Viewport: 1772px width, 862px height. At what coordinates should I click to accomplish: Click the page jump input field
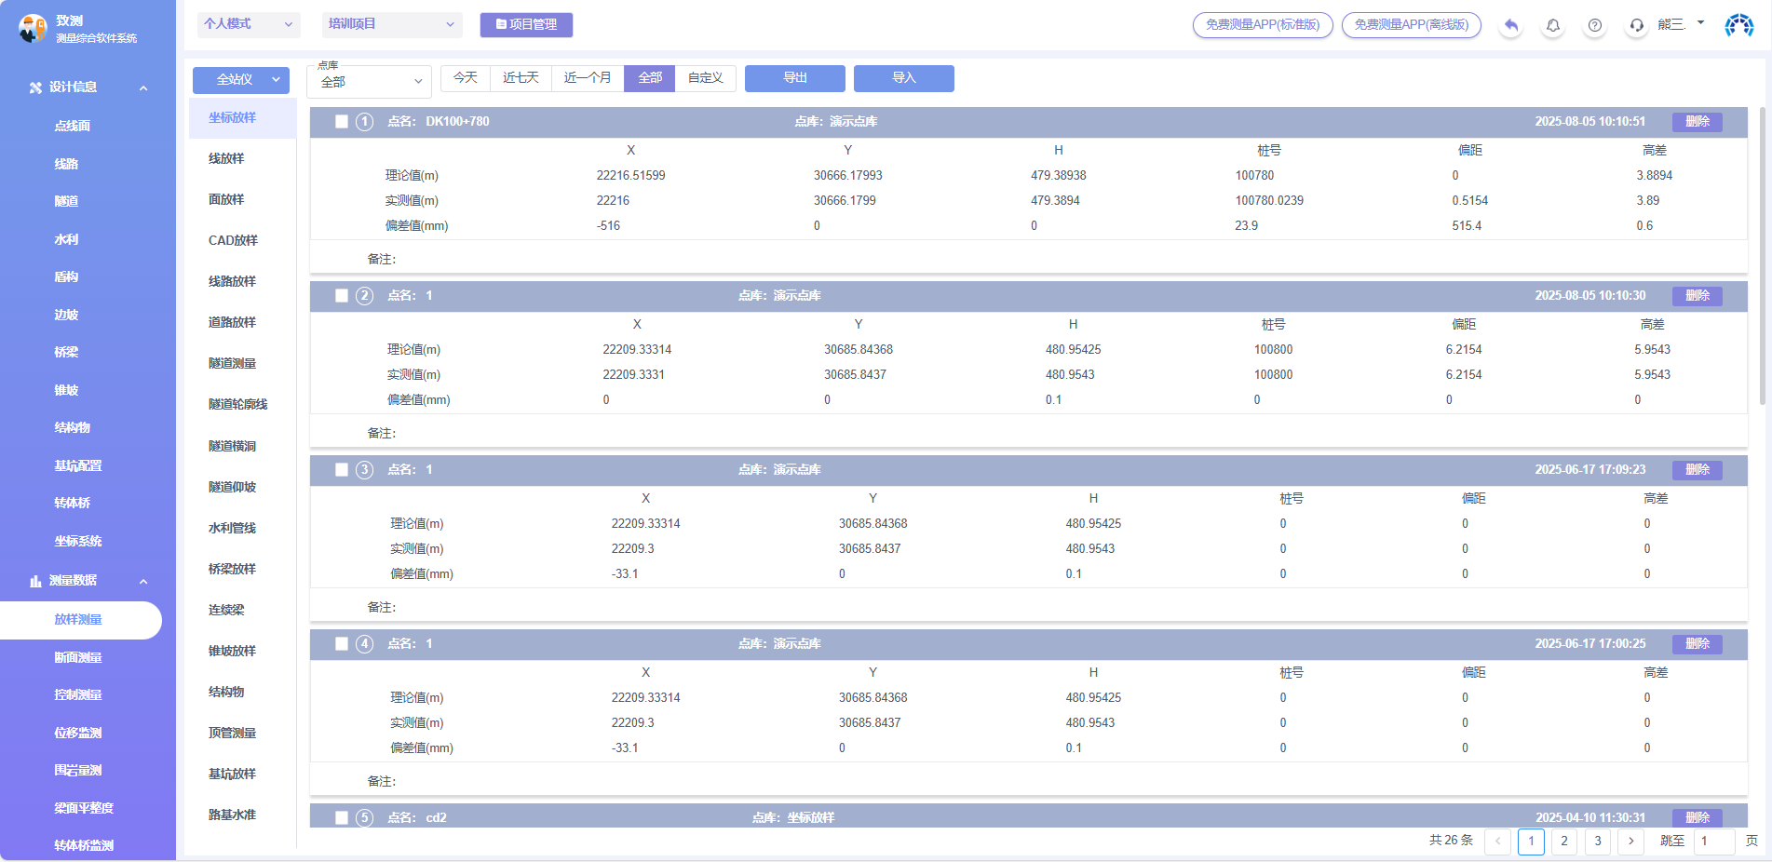pos(1714,841)
